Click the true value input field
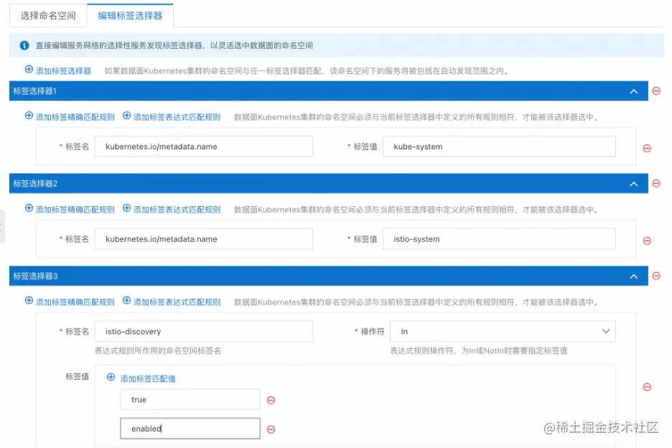Image resolution: width=672 pixels, height=448 pixels. coord(190,400)
